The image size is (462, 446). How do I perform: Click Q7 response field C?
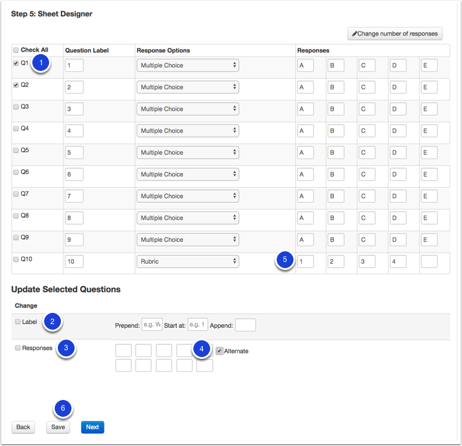pos(367,197)
